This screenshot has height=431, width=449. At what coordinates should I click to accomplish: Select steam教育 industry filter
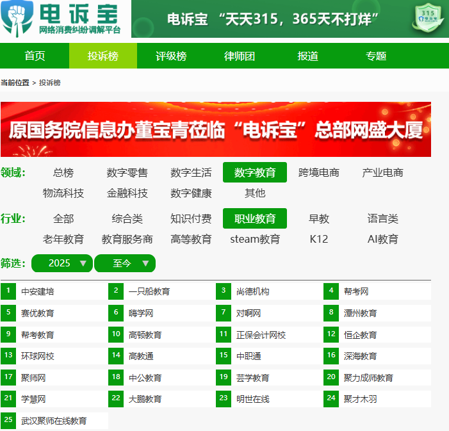255,239
